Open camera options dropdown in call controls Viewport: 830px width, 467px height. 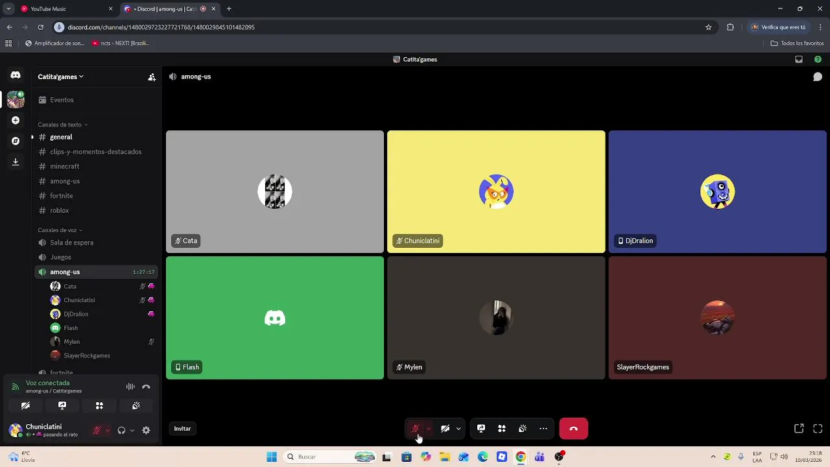458,429
